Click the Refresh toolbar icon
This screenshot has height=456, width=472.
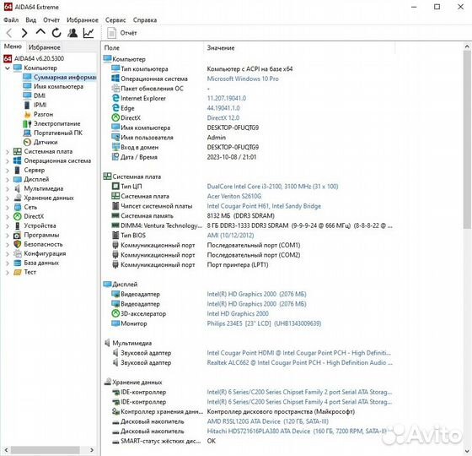point(56,33)
